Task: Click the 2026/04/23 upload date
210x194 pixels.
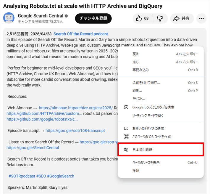Action: click(41, 34)
